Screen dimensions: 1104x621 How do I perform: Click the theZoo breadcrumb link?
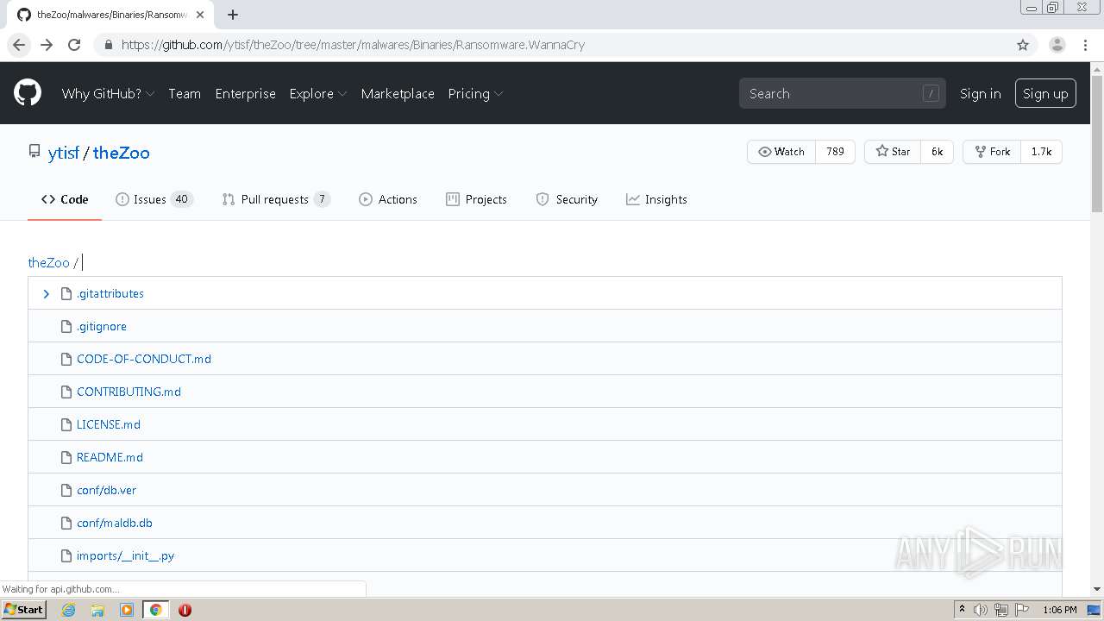coord(48,262)
